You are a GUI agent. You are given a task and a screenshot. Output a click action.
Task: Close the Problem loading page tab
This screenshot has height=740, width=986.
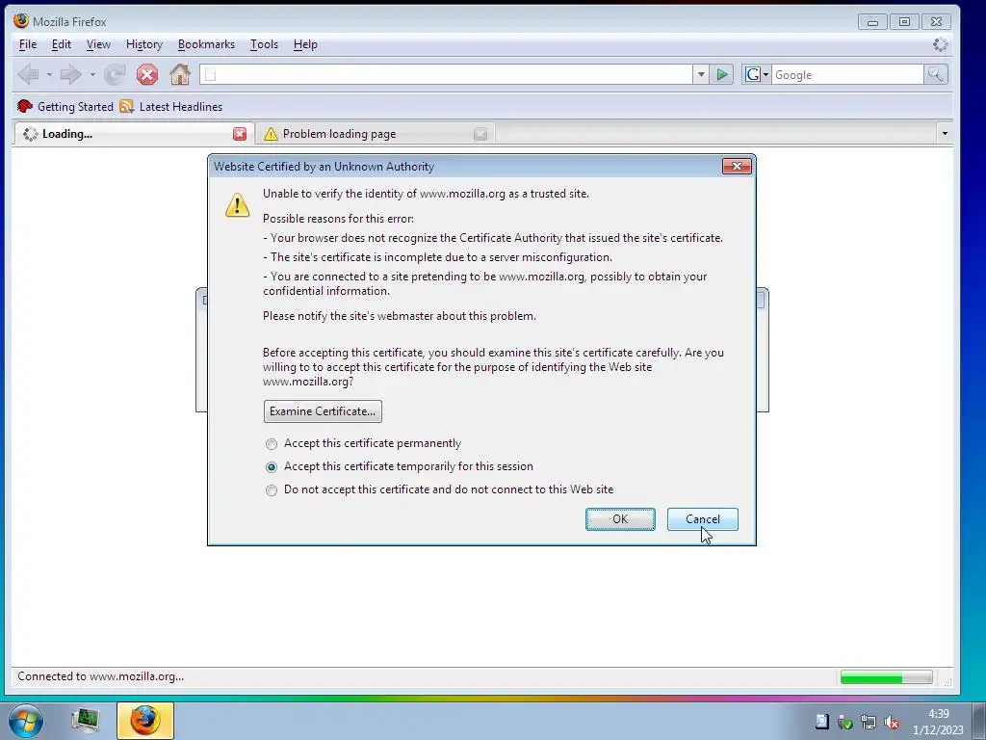480,134
